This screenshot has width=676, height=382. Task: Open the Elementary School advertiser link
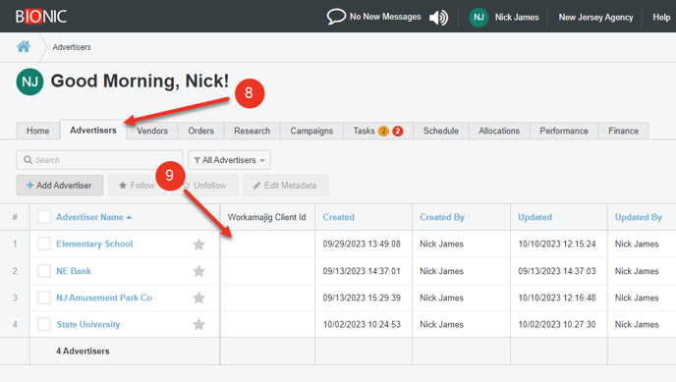click(x=94, y=244)
